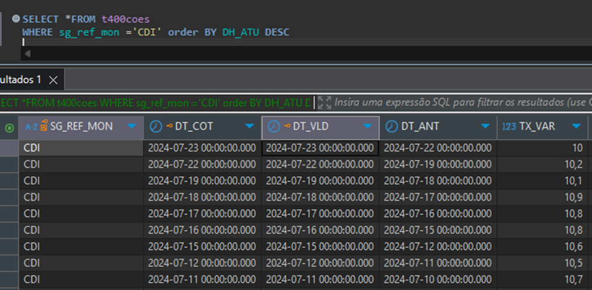Click the DT_ANT clock type icon
The width and height of the screenshot is (592, 290).
click(x=392, y=127)
